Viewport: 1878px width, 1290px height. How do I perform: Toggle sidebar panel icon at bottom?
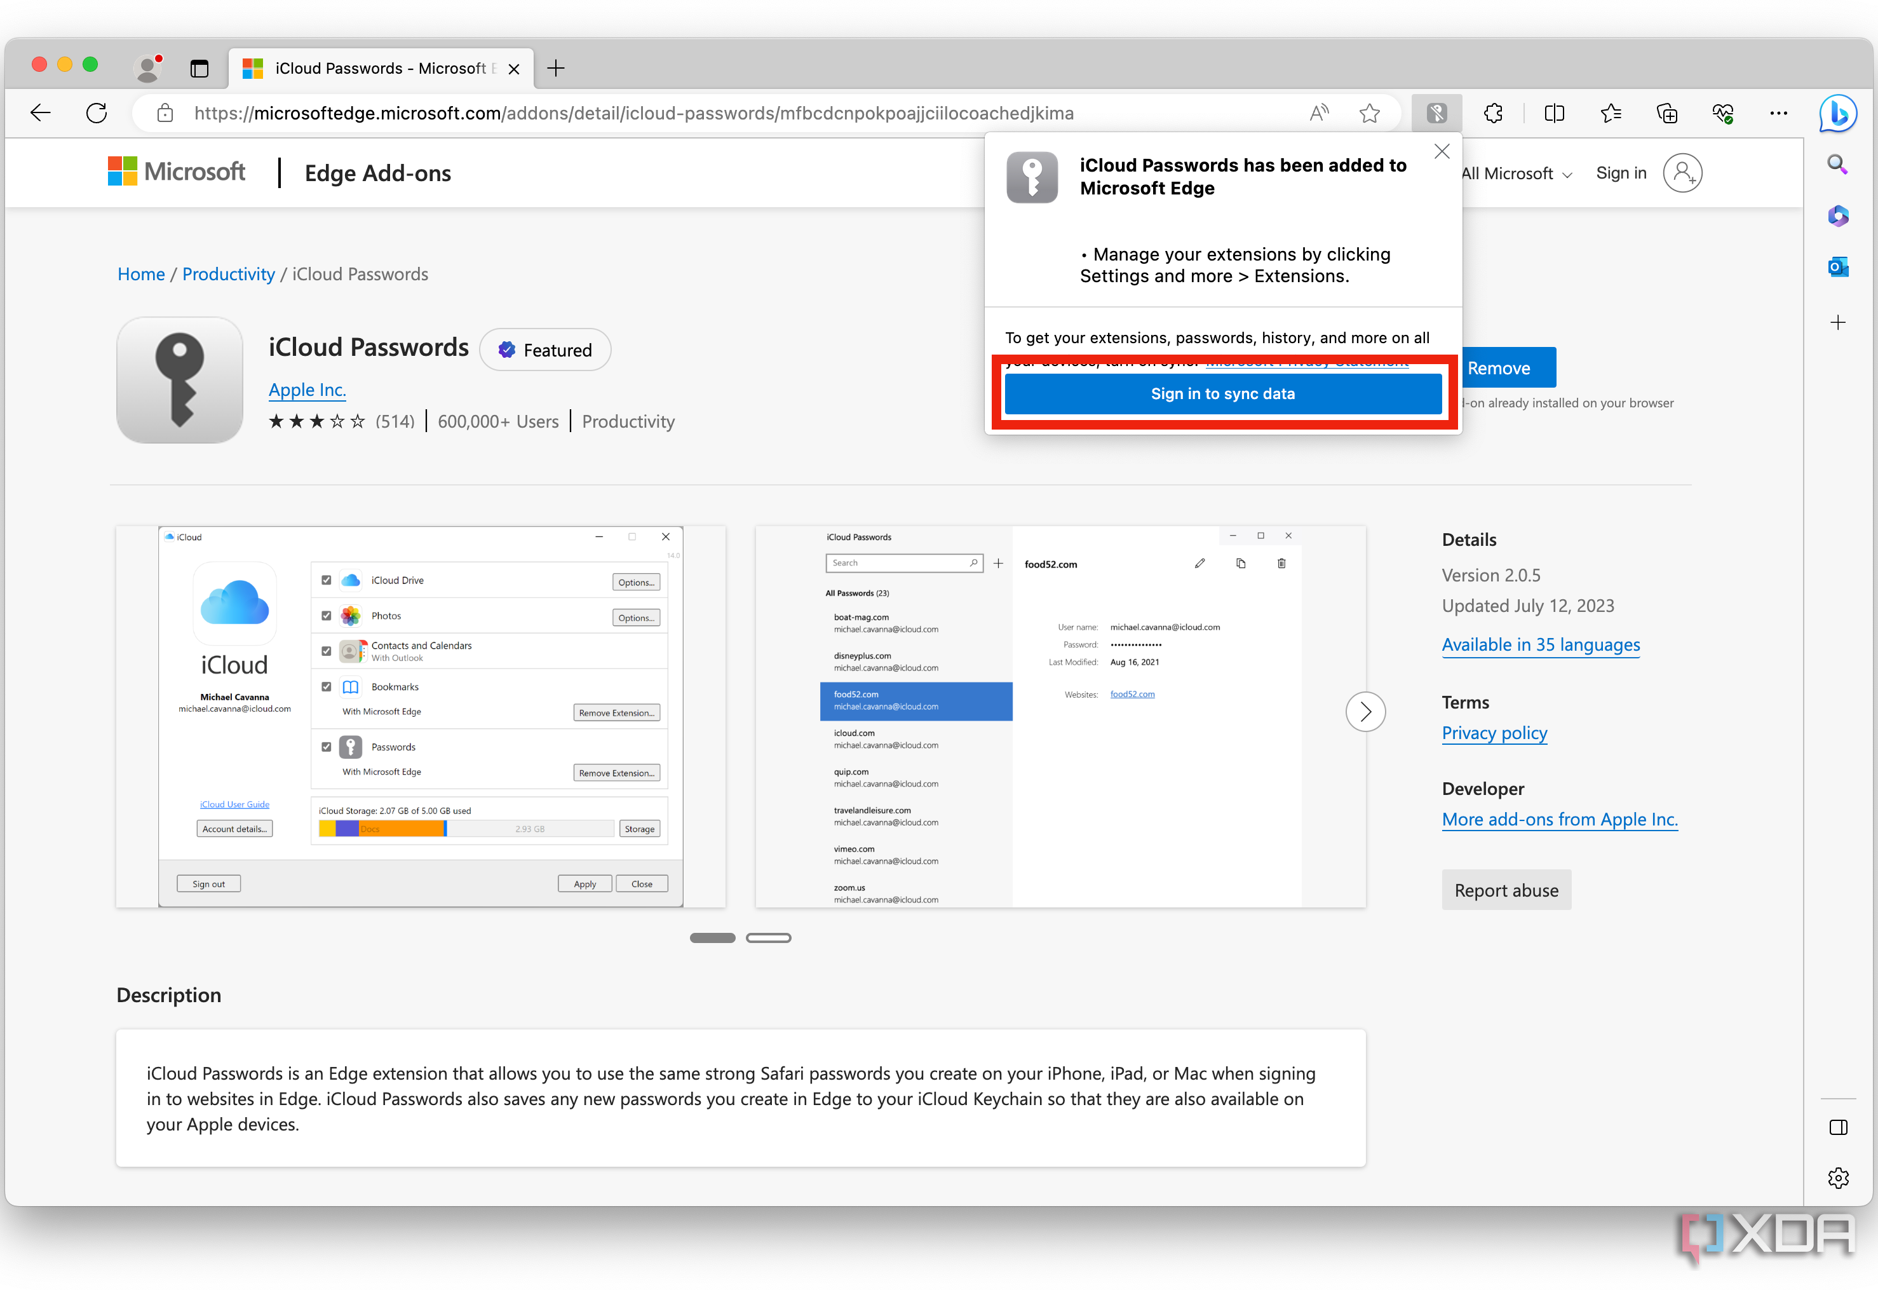click(x=1837, y=1127)
